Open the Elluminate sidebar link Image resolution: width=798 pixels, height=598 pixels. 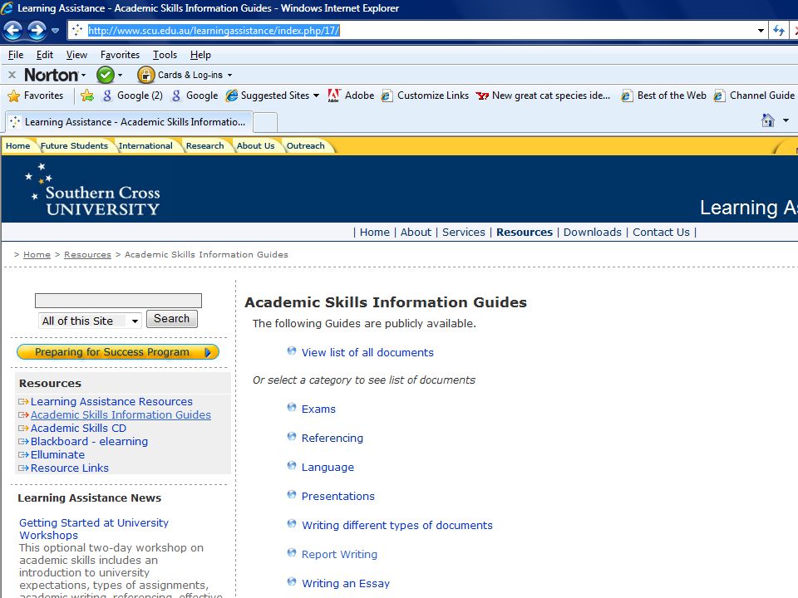[57, 454]
